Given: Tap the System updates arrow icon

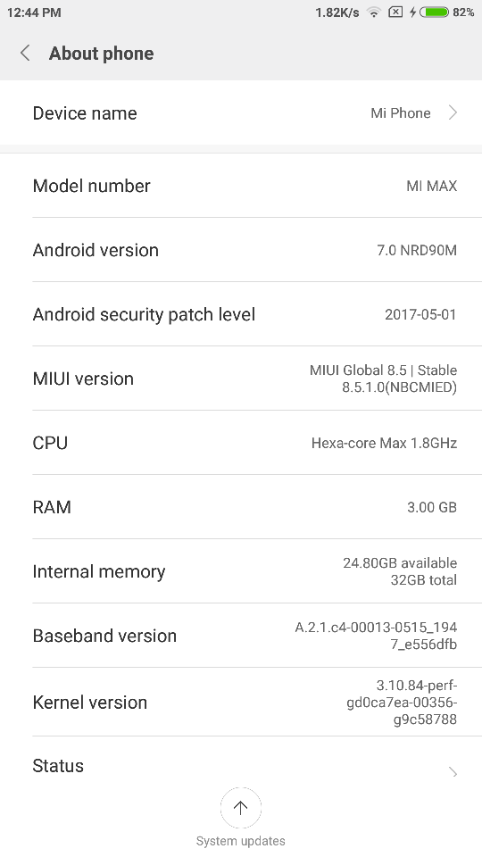Looking at the screenshot, I should point(240,808).
